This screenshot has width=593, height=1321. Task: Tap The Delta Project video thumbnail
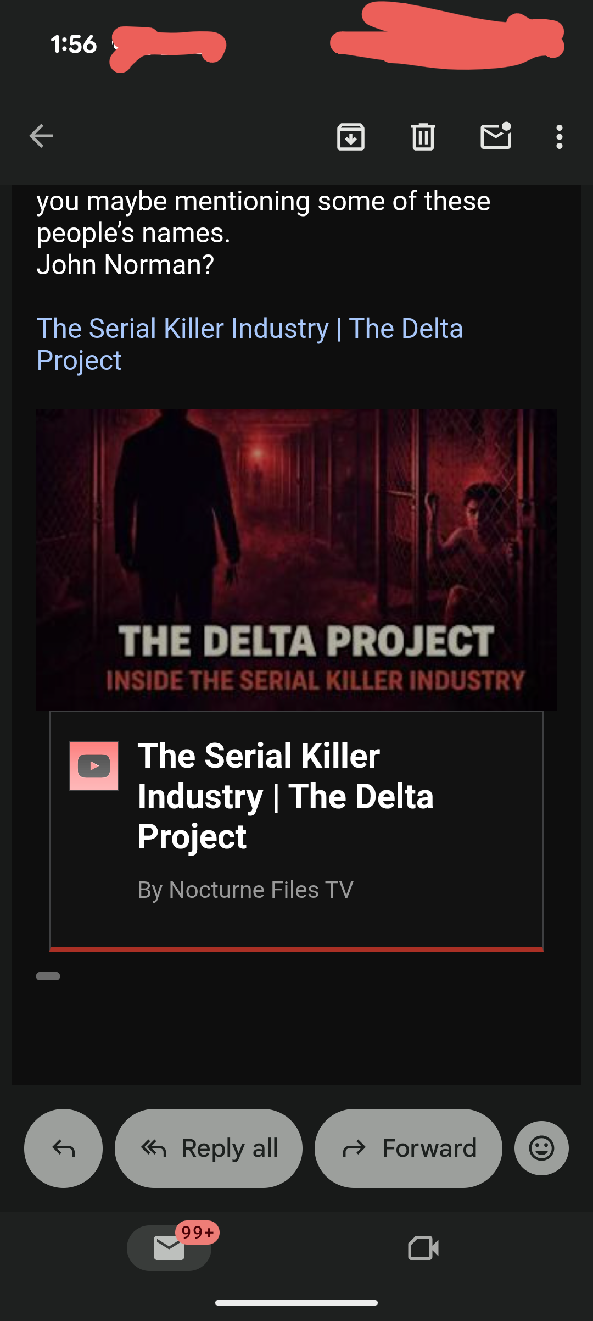pyautogui.click(x=296, y=559)
